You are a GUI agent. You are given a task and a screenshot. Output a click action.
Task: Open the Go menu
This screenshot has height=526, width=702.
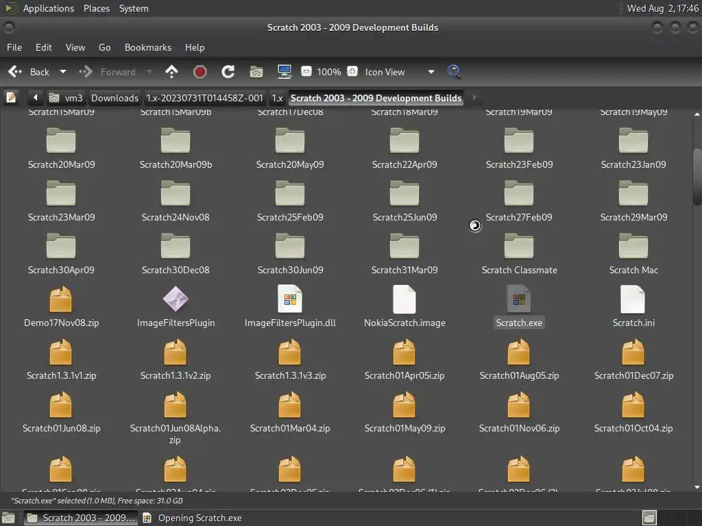click(105, 47)
